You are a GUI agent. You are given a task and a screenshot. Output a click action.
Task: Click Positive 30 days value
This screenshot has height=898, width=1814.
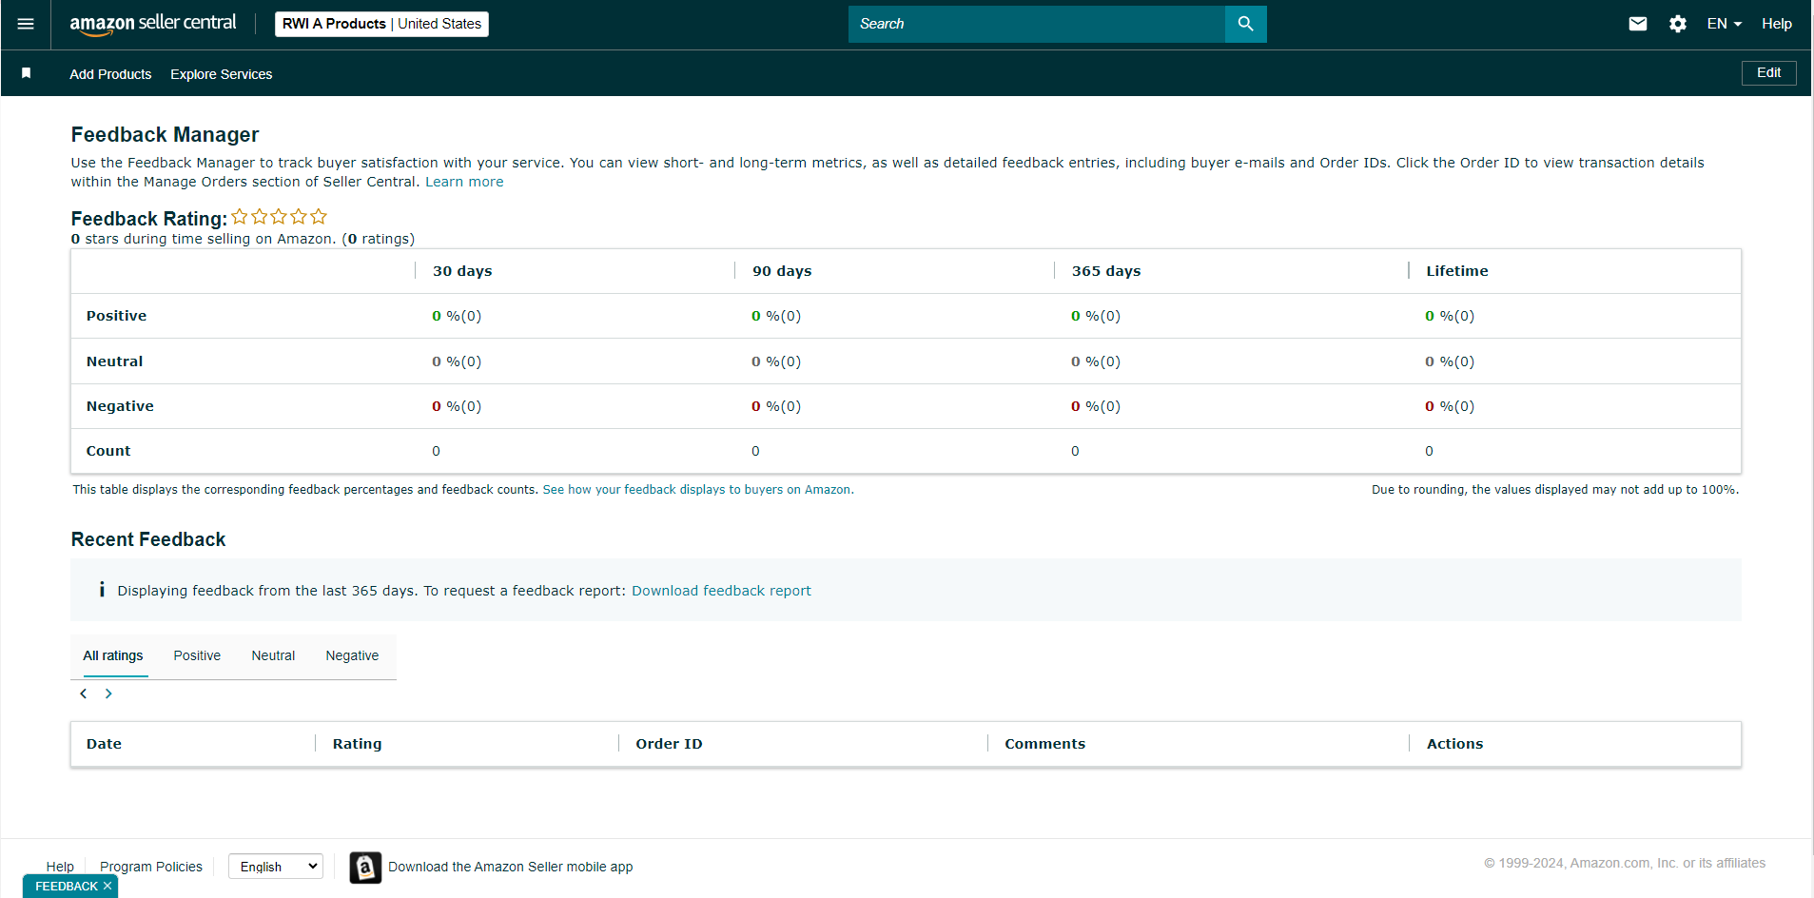pos(457,316)
